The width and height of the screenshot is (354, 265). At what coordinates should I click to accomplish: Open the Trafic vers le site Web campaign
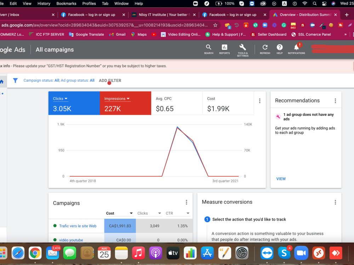point(78,226)
